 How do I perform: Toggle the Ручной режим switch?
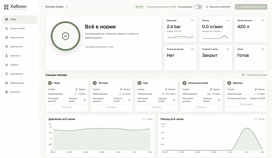198,7
